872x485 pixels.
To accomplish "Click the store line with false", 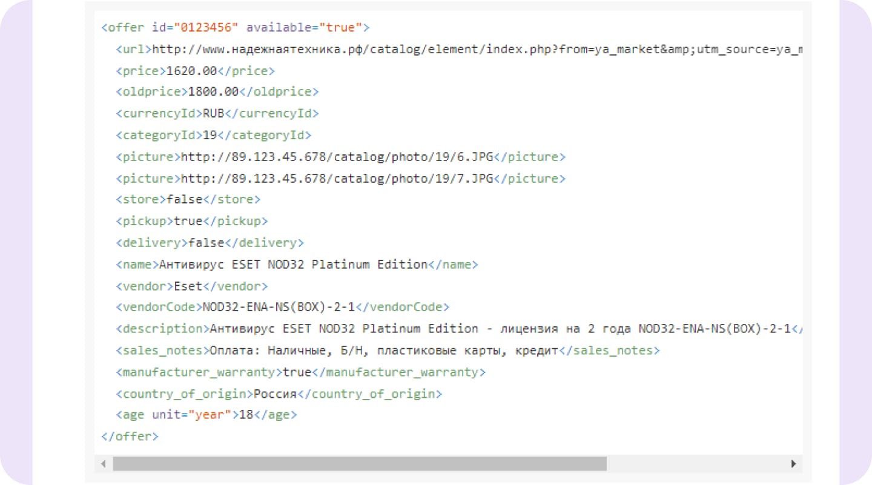I will [x=188, y=199].
